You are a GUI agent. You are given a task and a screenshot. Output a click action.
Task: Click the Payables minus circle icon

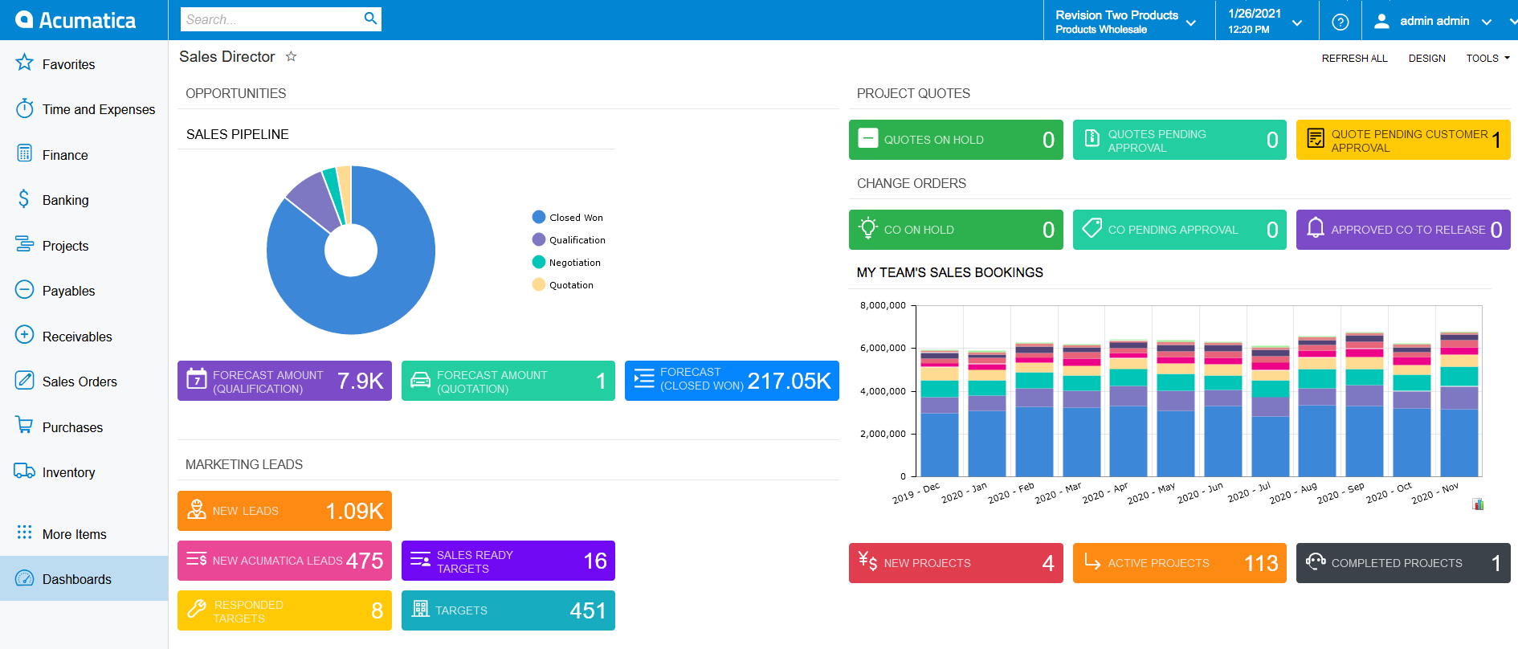click(x=25, y=289)
